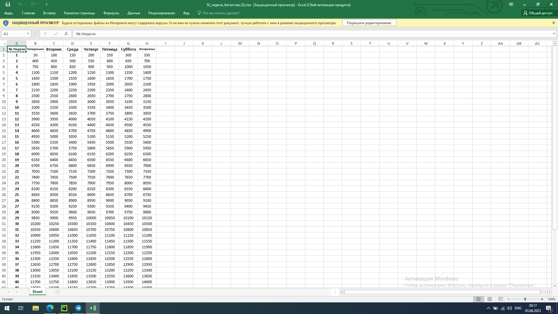Switch to Page Layout view icon

(490, 299)
